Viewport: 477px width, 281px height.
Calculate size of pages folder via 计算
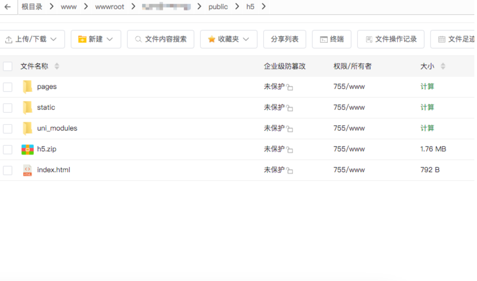427,87
